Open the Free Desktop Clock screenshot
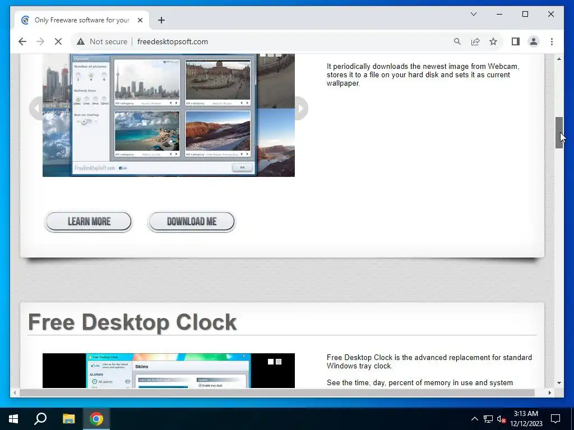574x430 pixels. point(169,371)
